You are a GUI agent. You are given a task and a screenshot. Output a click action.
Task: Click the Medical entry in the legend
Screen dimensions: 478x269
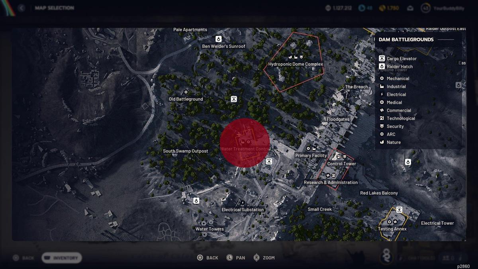394,102
